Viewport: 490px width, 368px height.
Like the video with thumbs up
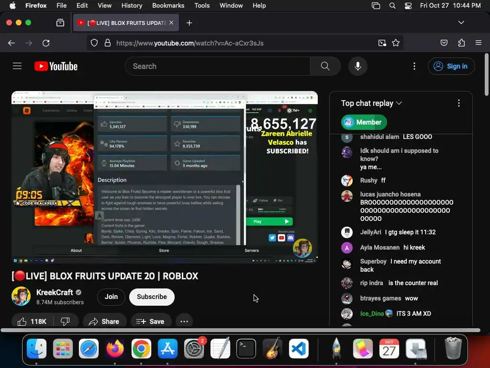pos(32,322)
